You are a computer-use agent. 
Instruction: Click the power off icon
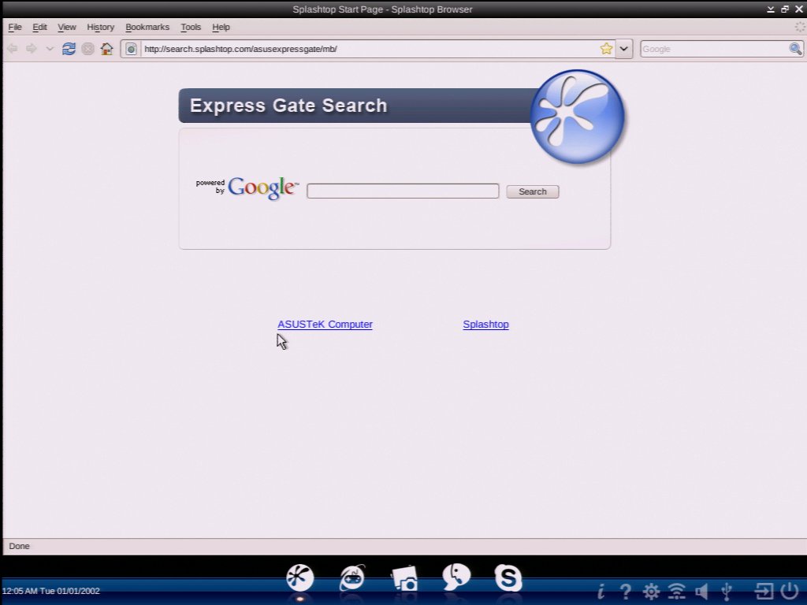[790, 590]
